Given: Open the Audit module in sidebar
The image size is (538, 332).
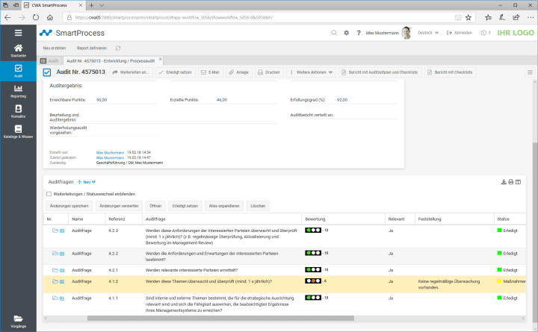Looking at the screenshot, I should tap(18, 71).
